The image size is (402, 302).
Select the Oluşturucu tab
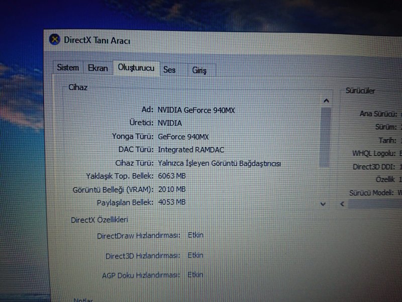(x=136, y=68)
